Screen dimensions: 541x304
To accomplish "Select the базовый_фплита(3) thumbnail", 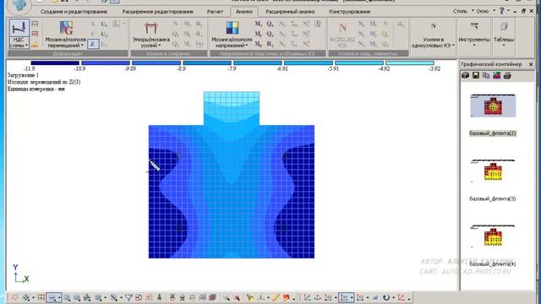I will tap(493, 171).
